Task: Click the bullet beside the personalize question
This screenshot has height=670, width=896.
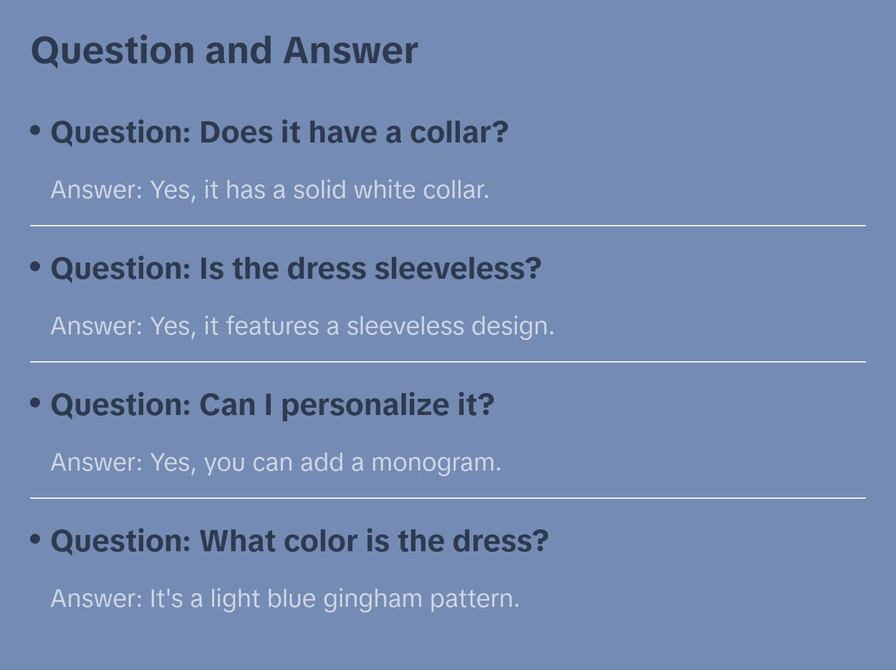Action: tap(36, 403)
